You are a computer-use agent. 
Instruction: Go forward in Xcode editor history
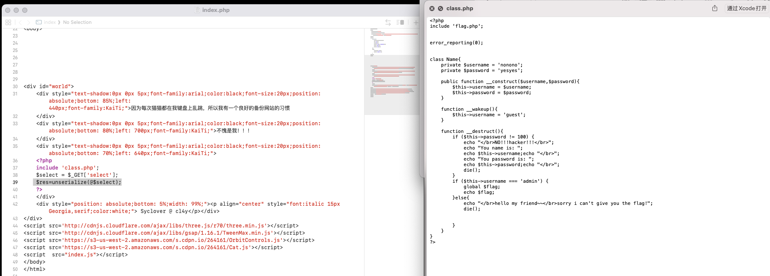(29, 22)
